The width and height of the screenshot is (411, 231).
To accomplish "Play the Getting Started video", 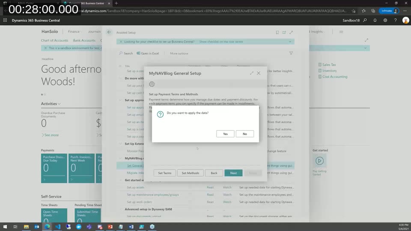I will click(x=319, y=161).
